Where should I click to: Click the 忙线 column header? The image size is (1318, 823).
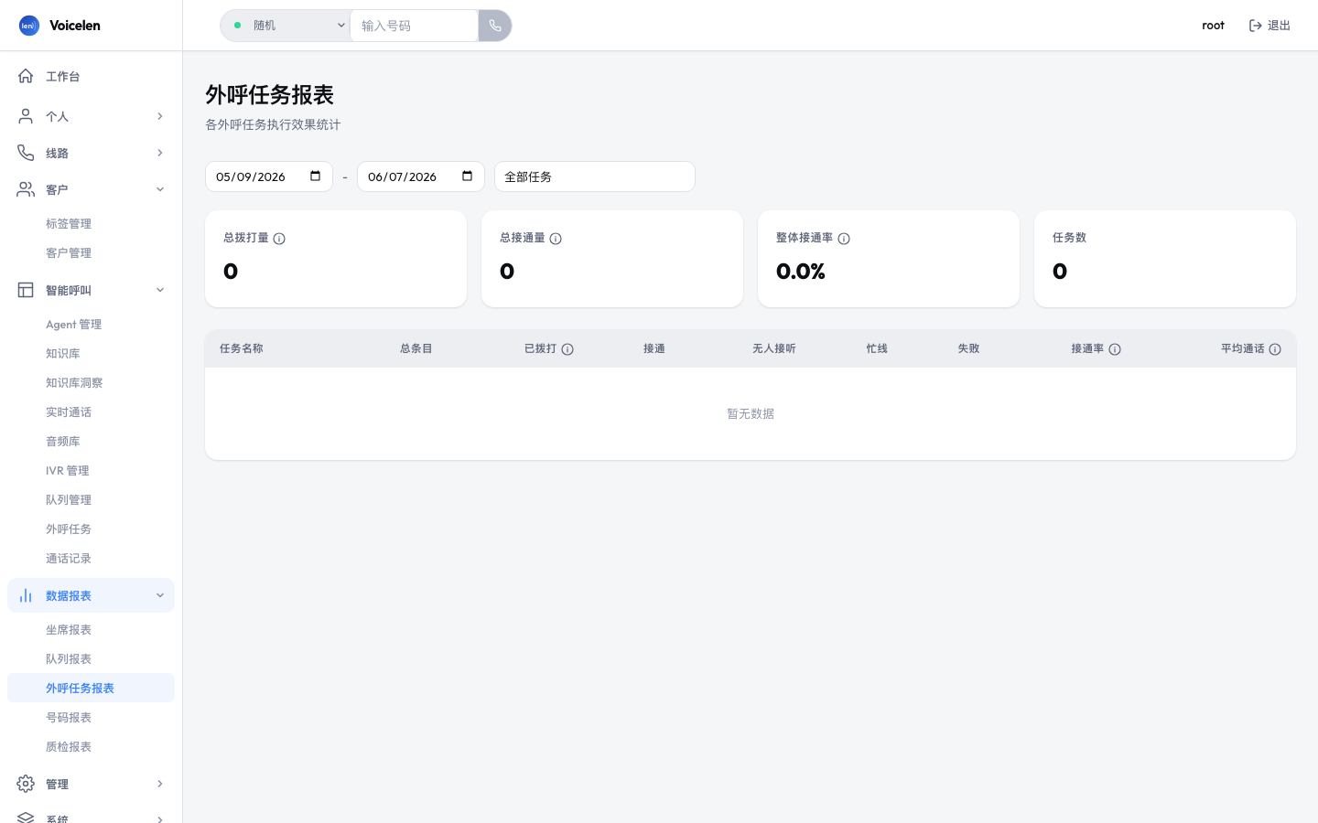tap(877, 348)
